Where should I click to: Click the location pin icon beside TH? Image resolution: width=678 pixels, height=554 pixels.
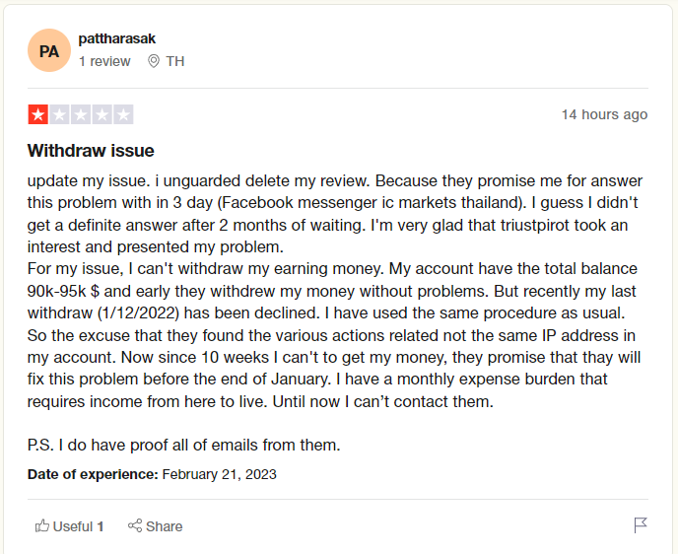click(x=154, y=61)
